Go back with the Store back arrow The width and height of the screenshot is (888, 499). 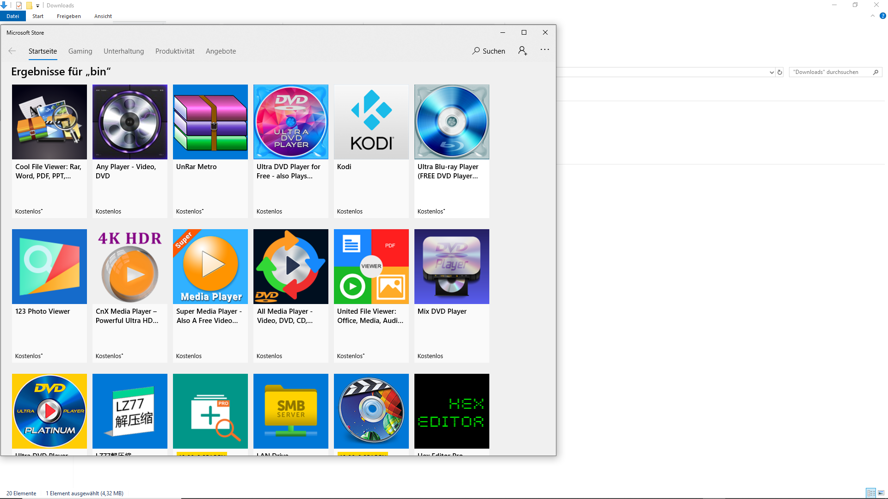click(12, 51)
